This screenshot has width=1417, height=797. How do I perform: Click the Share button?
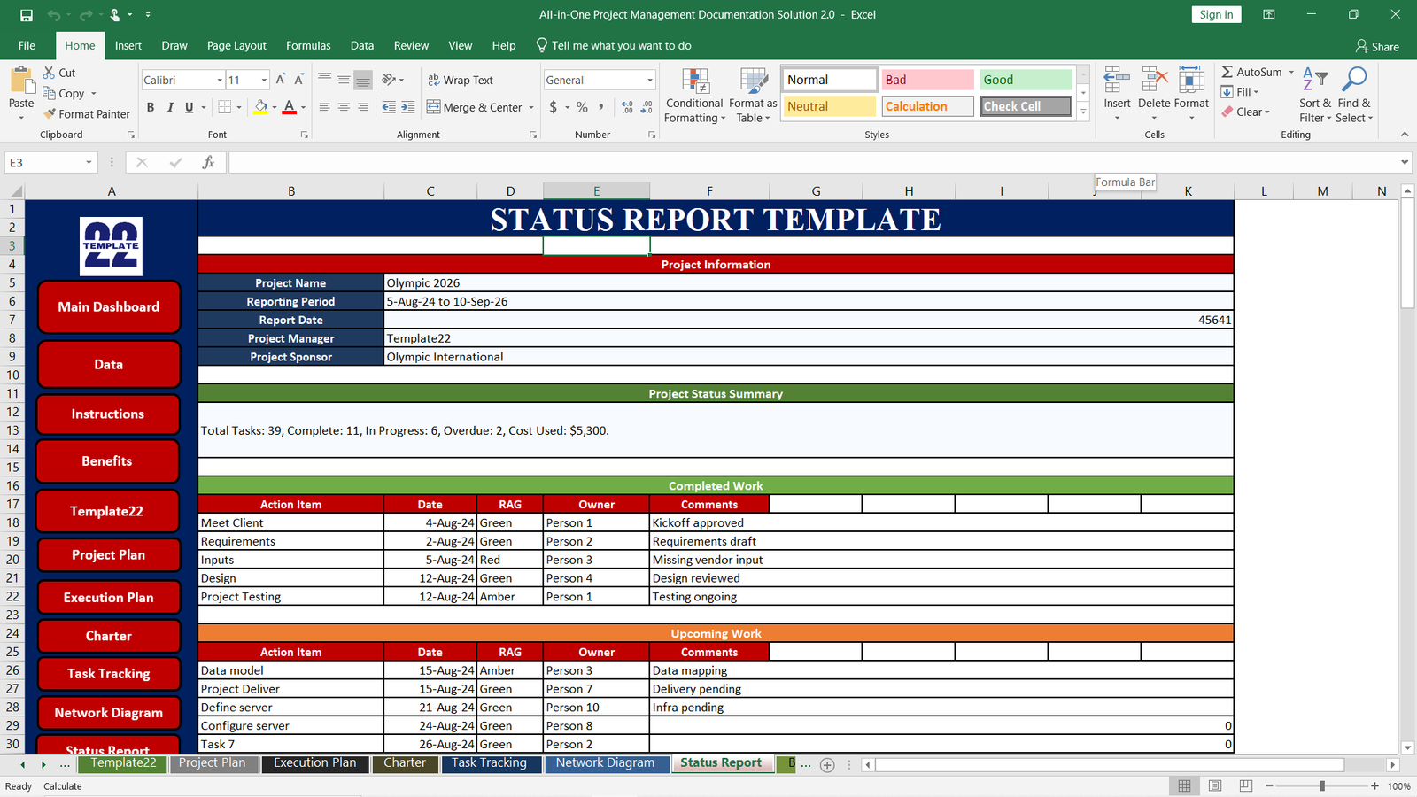[x=1377, y=46]
